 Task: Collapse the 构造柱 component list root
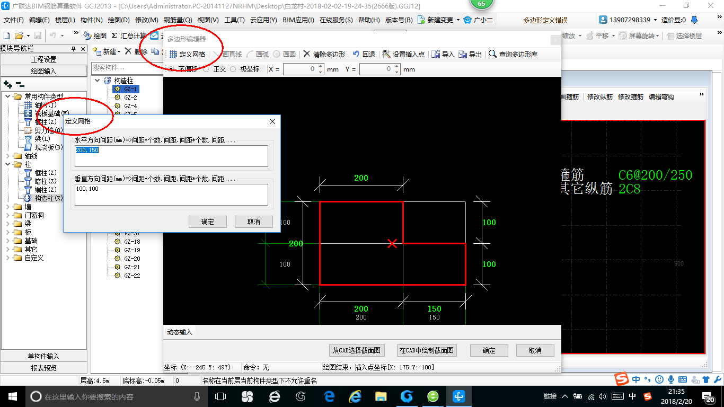(x=98, y=81)
